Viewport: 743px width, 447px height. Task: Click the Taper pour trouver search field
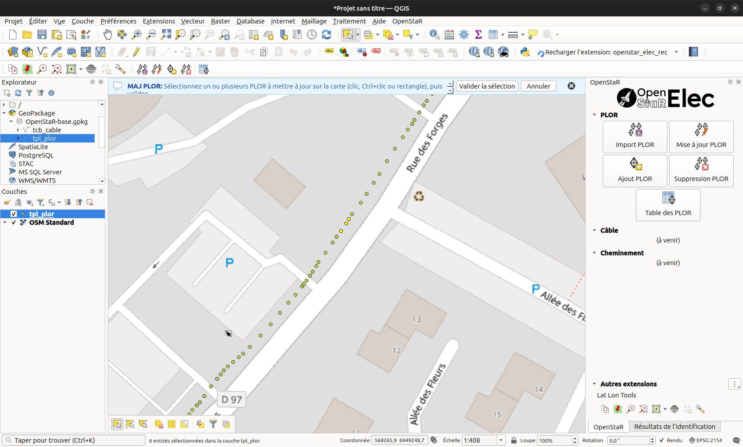tap(74, 440)
